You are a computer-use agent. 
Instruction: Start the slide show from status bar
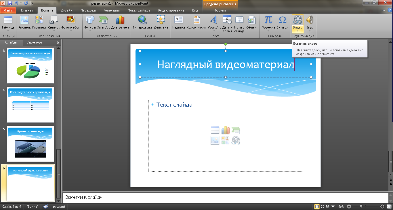pyautogui.click(x=333, y=207)
